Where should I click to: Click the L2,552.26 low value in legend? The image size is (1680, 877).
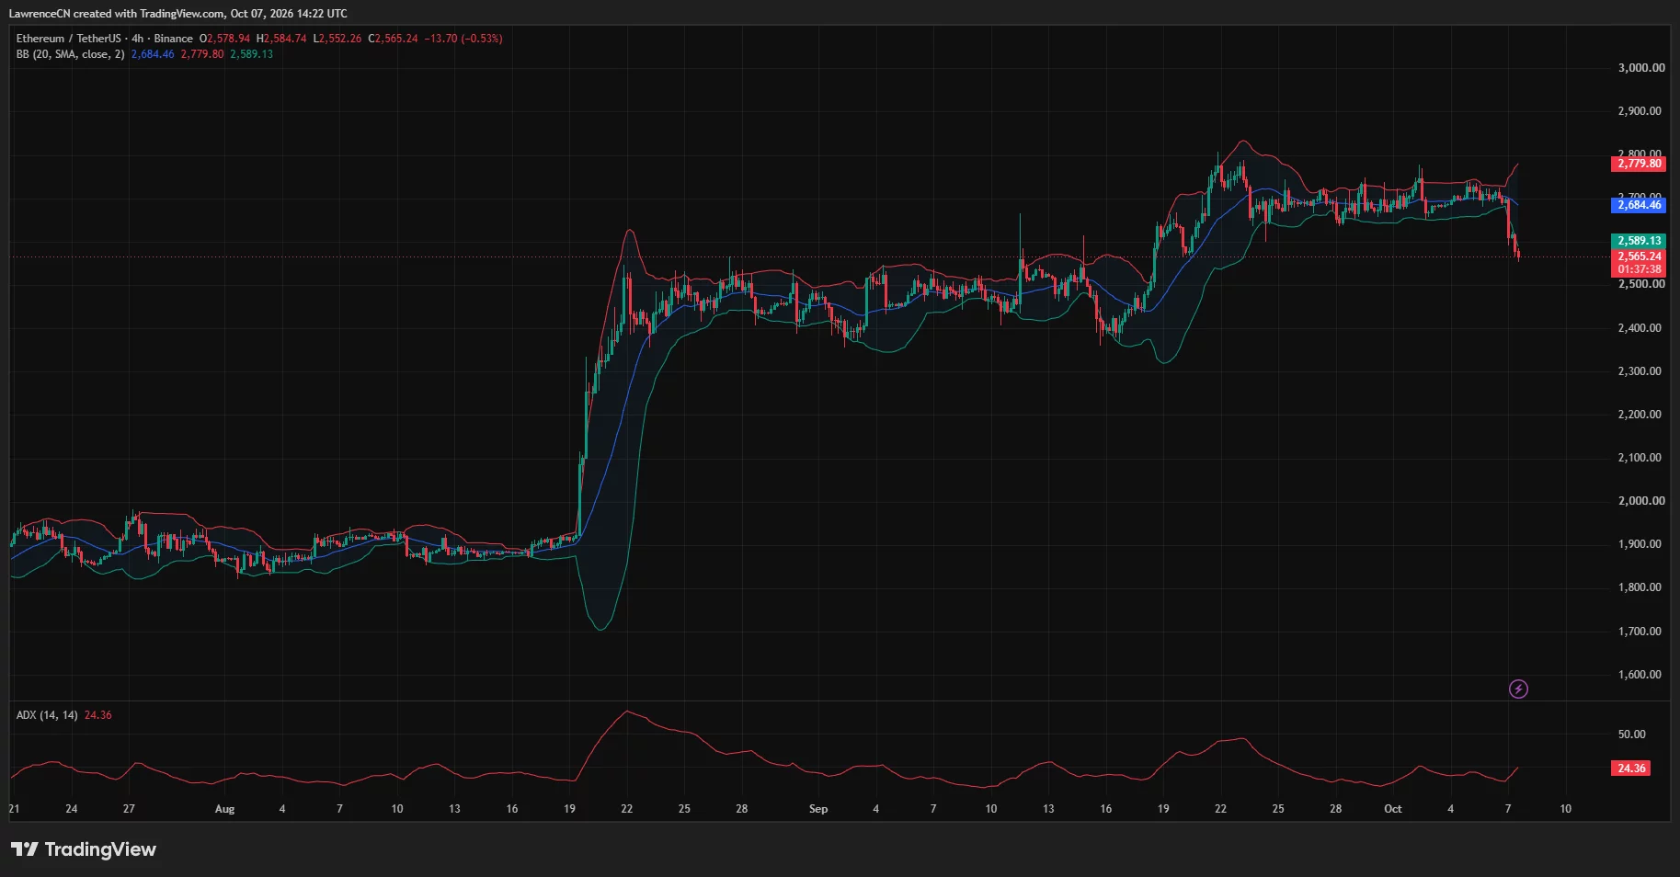(x=337, y=39)
